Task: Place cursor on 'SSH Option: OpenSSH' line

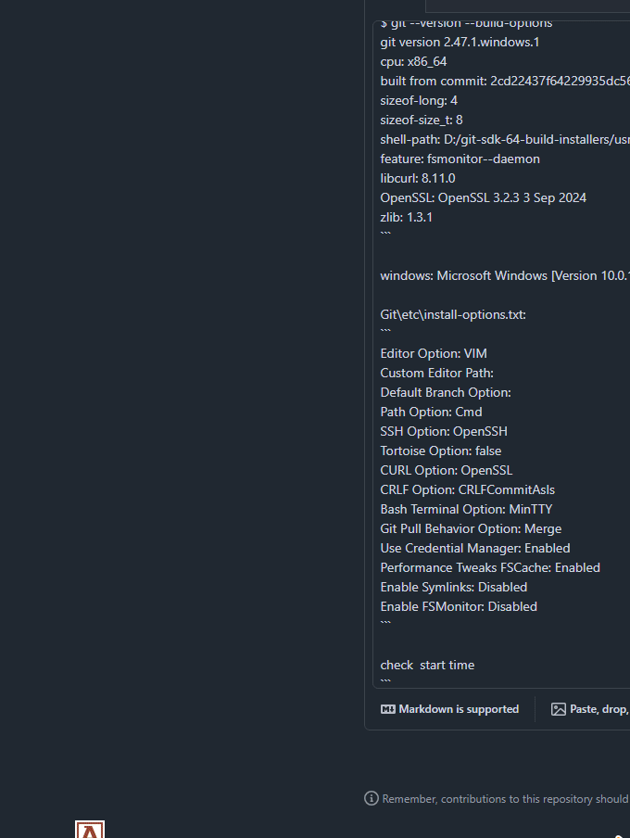Action: (x=444, y=431)
